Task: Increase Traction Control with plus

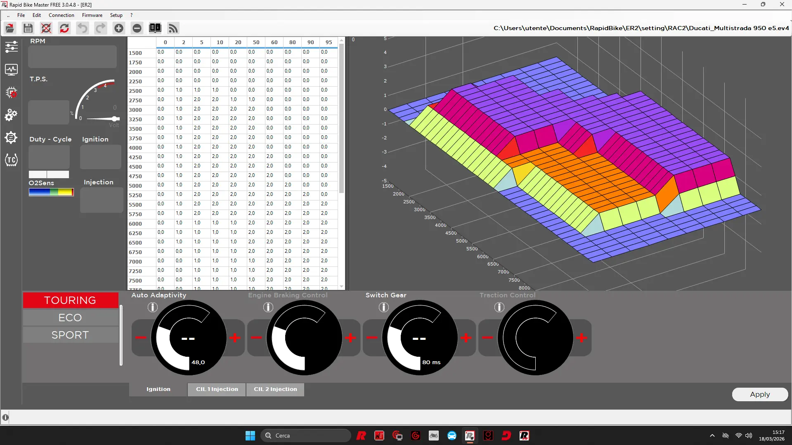Action: pyautogui.click(x=582, y=338)
